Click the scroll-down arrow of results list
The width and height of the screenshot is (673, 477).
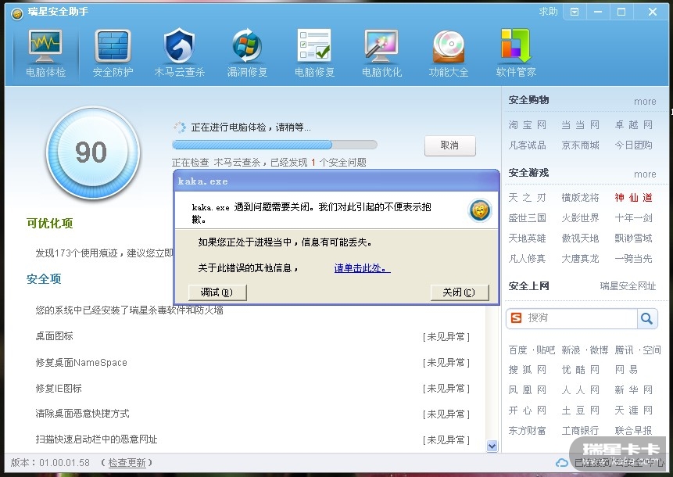coord(492,446)
